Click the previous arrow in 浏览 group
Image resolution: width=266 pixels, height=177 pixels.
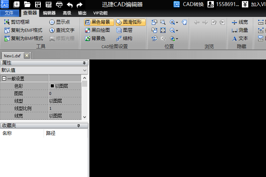197,22
